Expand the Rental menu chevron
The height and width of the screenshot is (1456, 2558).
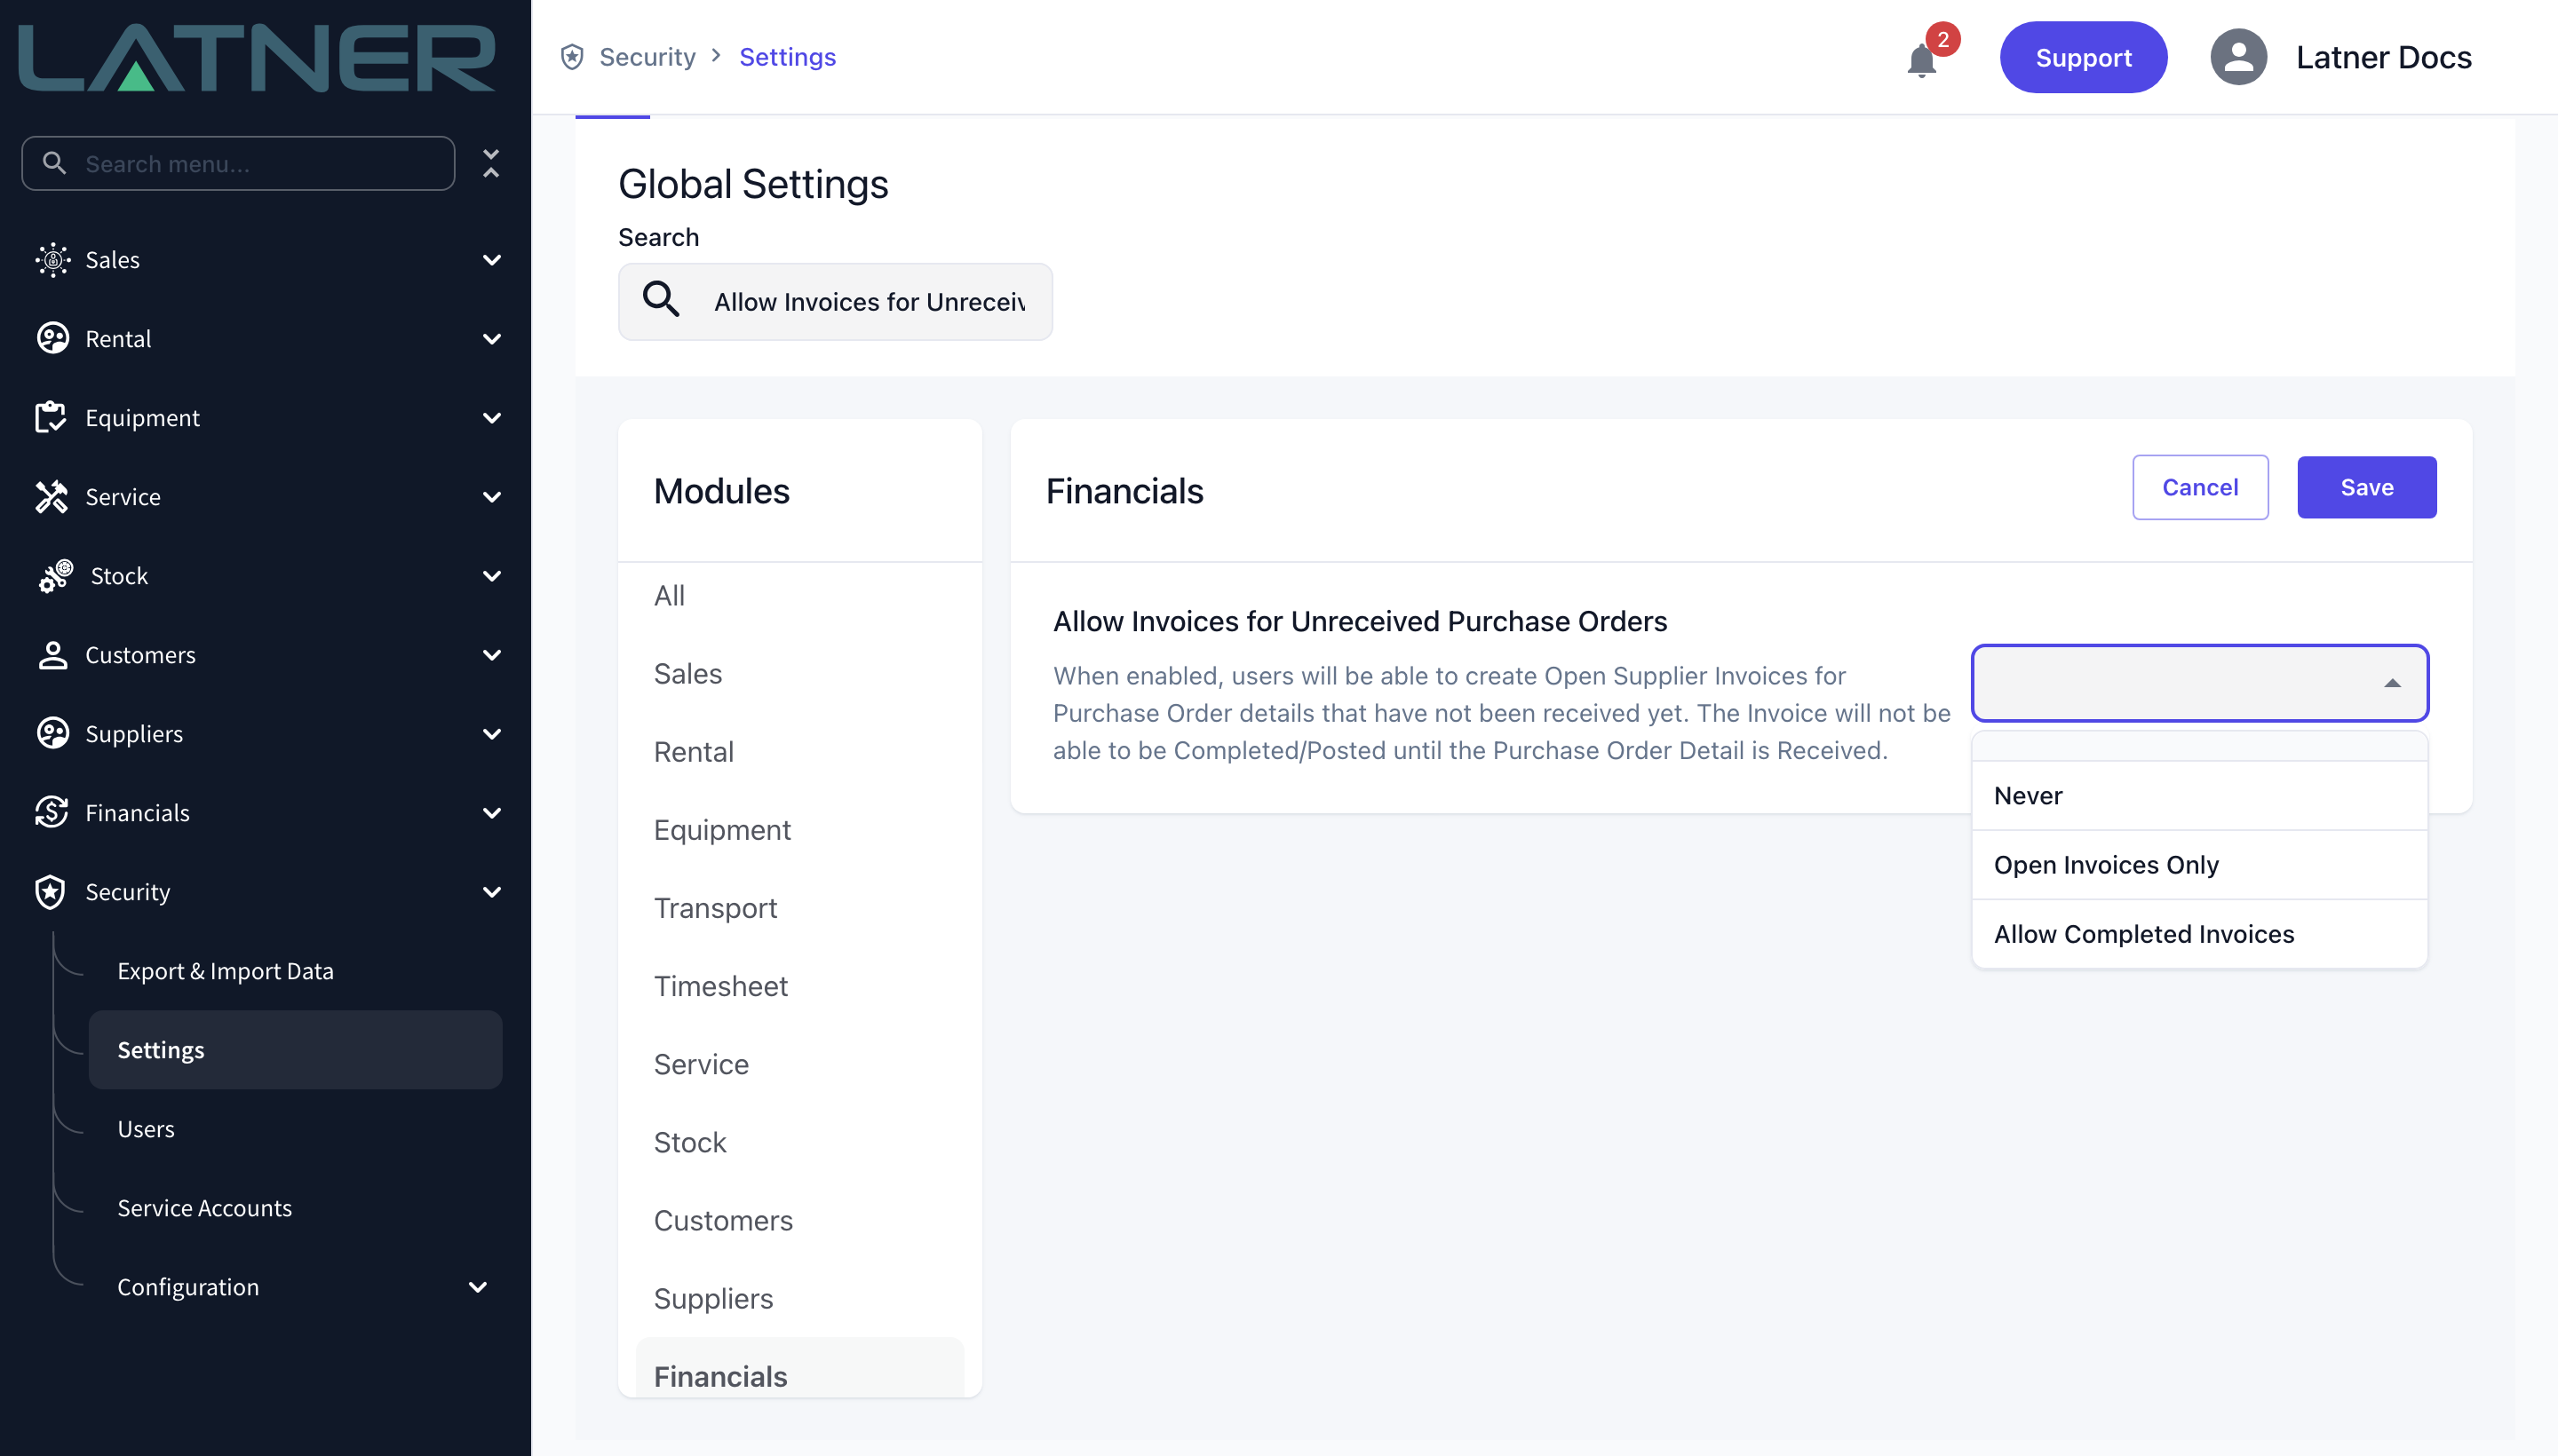pyautogui.click(x=491, y=339)
